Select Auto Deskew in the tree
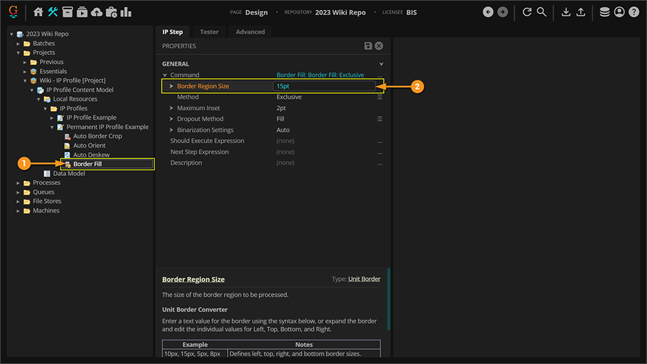This screenshot has width=647, height=364. click(x=91, y=155)
